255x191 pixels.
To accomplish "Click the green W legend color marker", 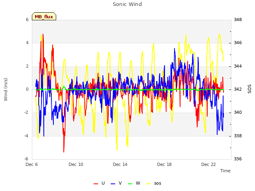I will (130, 184).
